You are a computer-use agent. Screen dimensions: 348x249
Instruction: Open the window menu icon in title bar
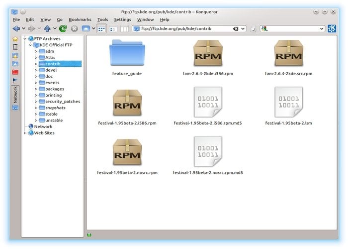[14, 12]
